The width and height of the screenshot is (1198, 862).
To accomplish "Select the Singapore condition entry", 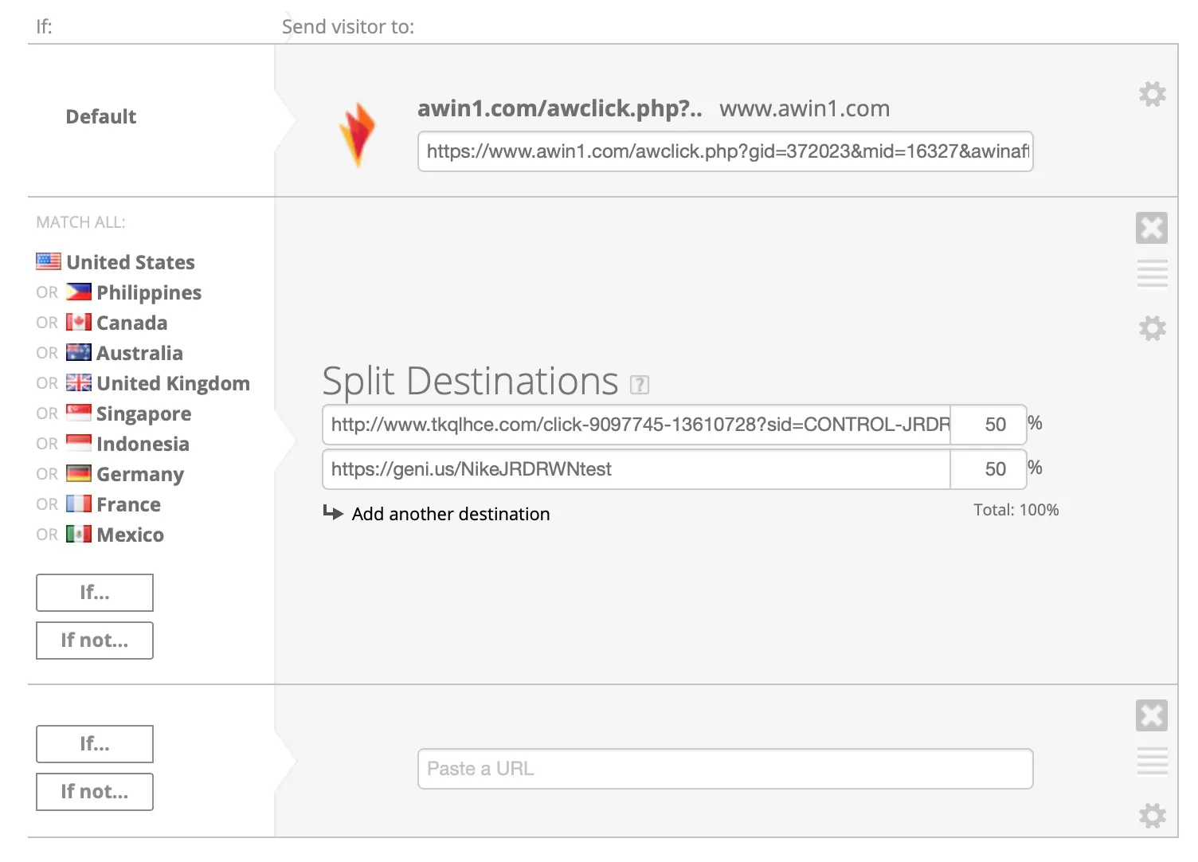I will pos(143,413).
